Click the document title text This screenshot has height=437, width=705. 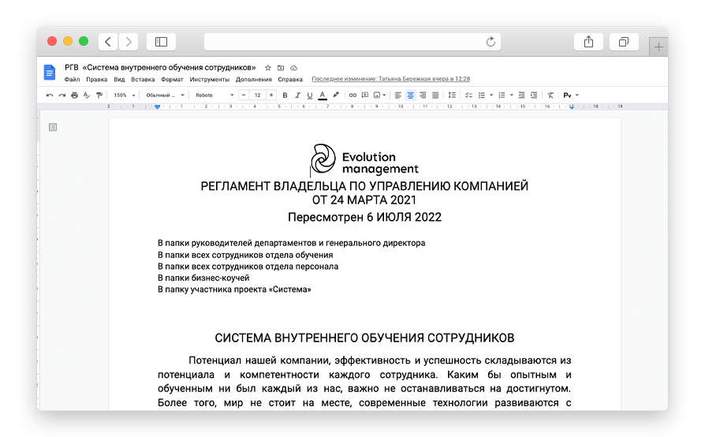pyautogui.click(x=160, y=67)
